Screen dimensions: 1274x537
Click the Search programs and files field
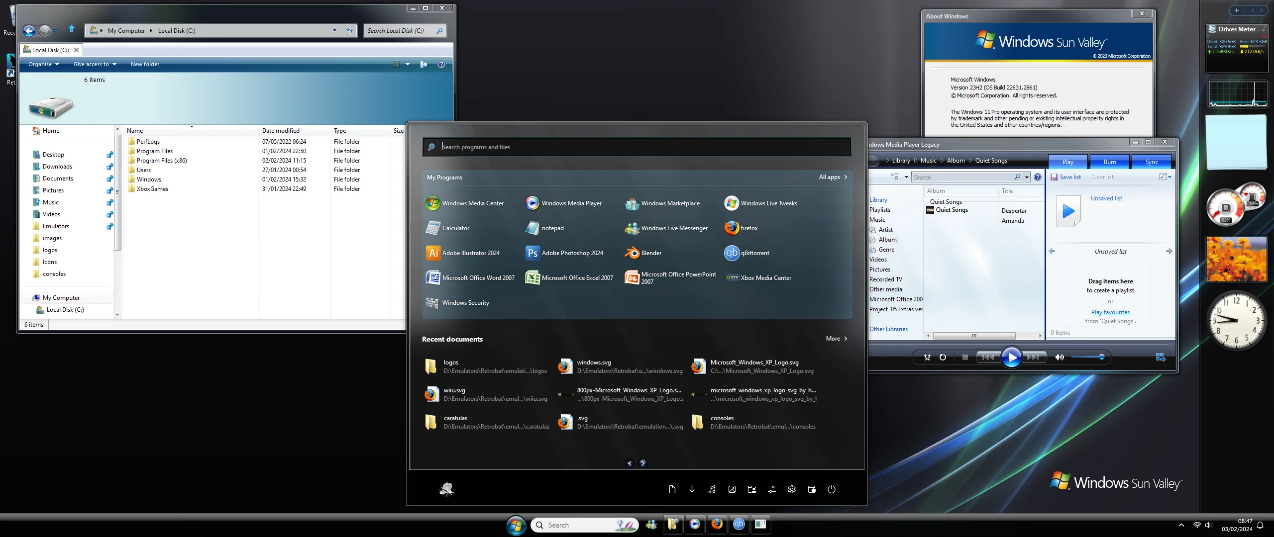point(637,147)
